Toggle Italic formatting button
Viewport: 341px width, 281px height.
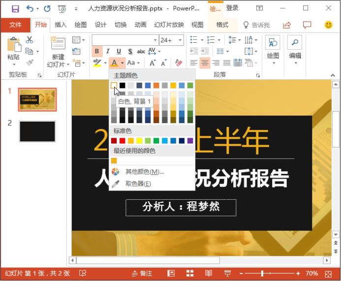click(x=108, y=51)
